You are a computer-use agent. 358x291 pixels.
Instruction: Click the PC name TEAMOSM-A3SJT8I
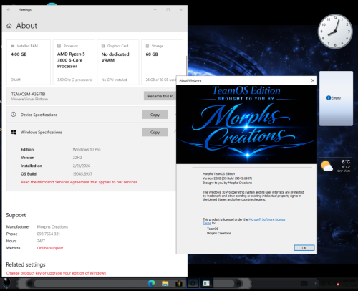[x=28, y=94]
